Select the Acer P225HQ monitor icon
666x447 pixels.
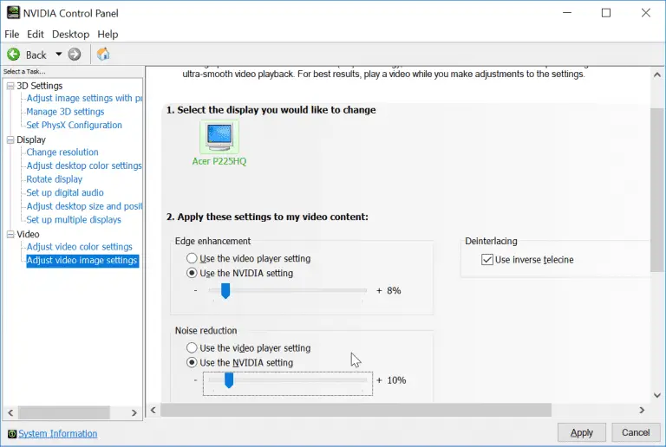pos(219,136)
